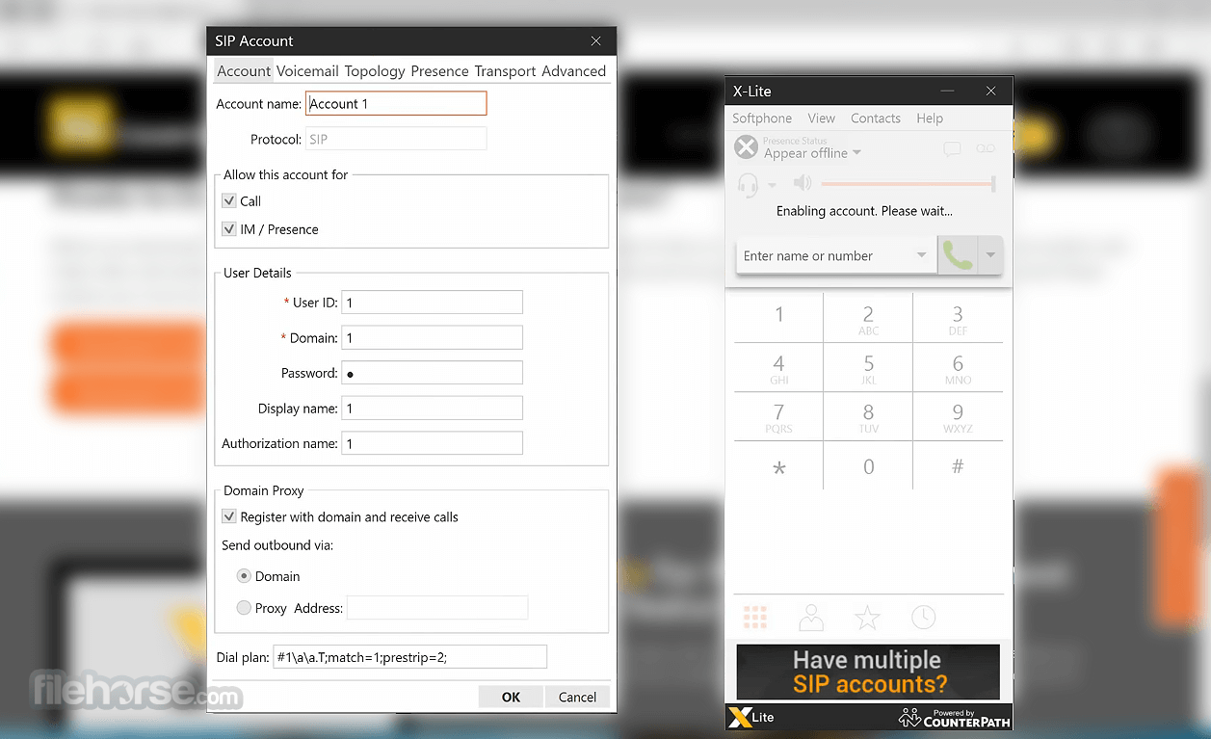Dial digit 3 DEF on keypad
The height and width of the screenshot is (739, 1211).
(958, 318)
